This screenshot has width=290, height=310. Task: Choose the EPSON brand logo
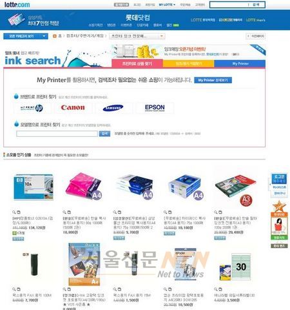(x=155, y=108)
